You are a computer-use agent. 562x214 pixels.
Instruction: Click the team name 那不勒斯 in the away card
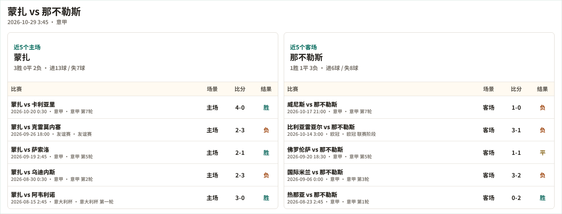(x=306, y=57)
